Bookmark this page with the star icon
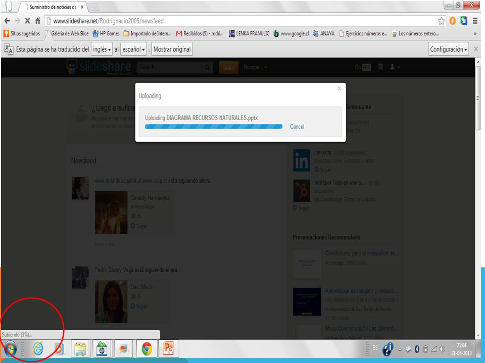The width and height of the screenshot is (485, 363). coord(442,21)
